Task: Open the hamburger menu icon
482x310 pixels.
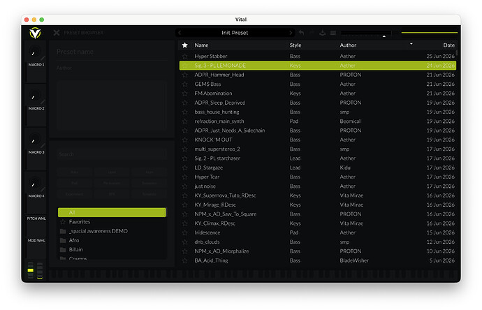Action: pos(333,33)
